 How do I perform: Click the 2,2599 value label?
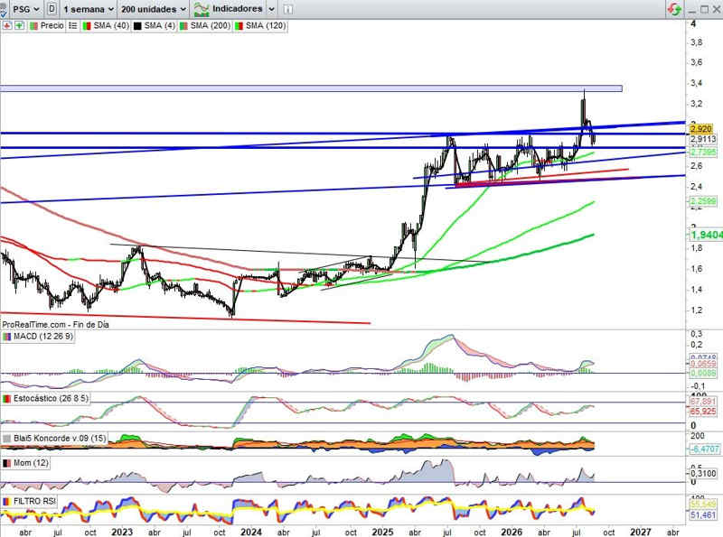click(x=704, y=200)
